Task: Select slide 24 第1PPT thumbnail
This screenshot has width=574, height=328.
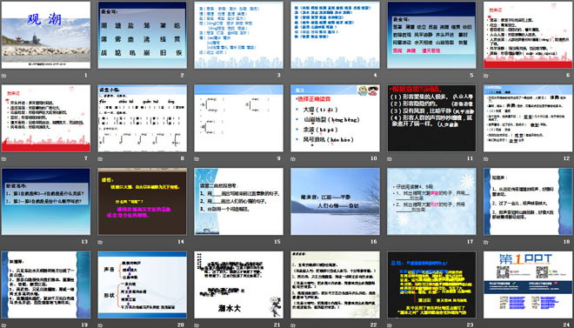Action: click(528, 284)
